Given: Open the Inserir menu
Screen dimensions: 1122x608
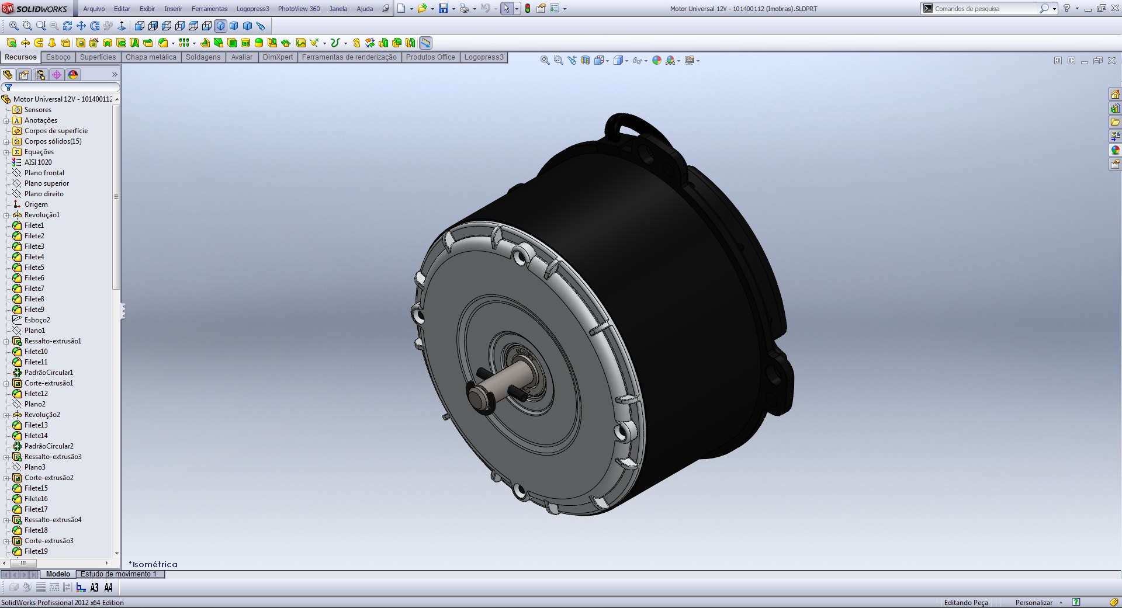Looking at the screenshot, I should 173,9.
